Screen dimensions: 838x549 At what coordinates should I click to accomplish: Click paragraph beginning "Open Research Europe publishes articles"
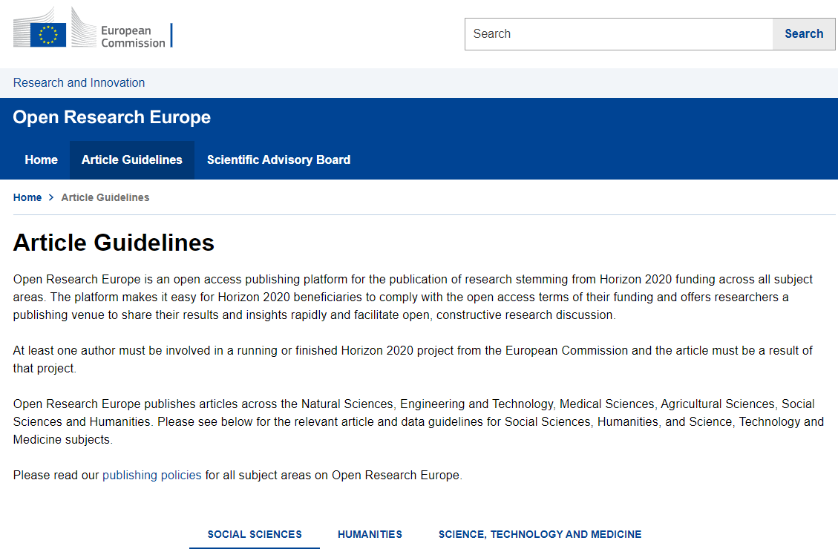tap(419, 422)
